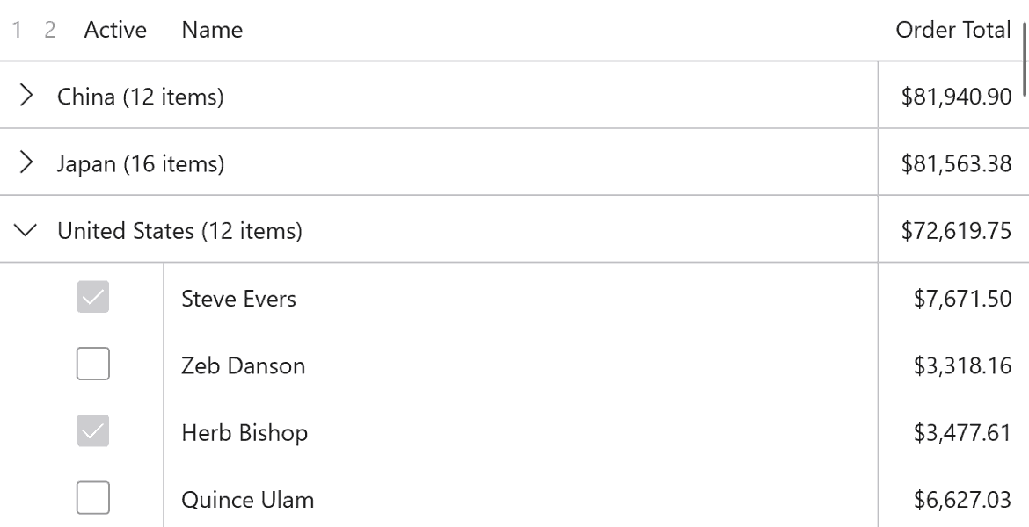Sort by the Name column header
This screenshot has height=527, width=1029.
pyautogui.click(x=212, y=30)
